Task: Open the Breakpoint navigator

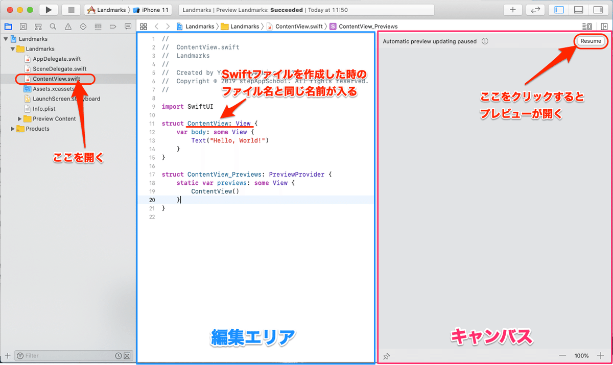Action: (x=113, y=26)
